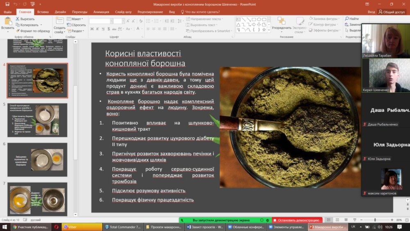Open Text Direction (Направление текста) dropdown
410x231 pixels.
click(204, 19)
